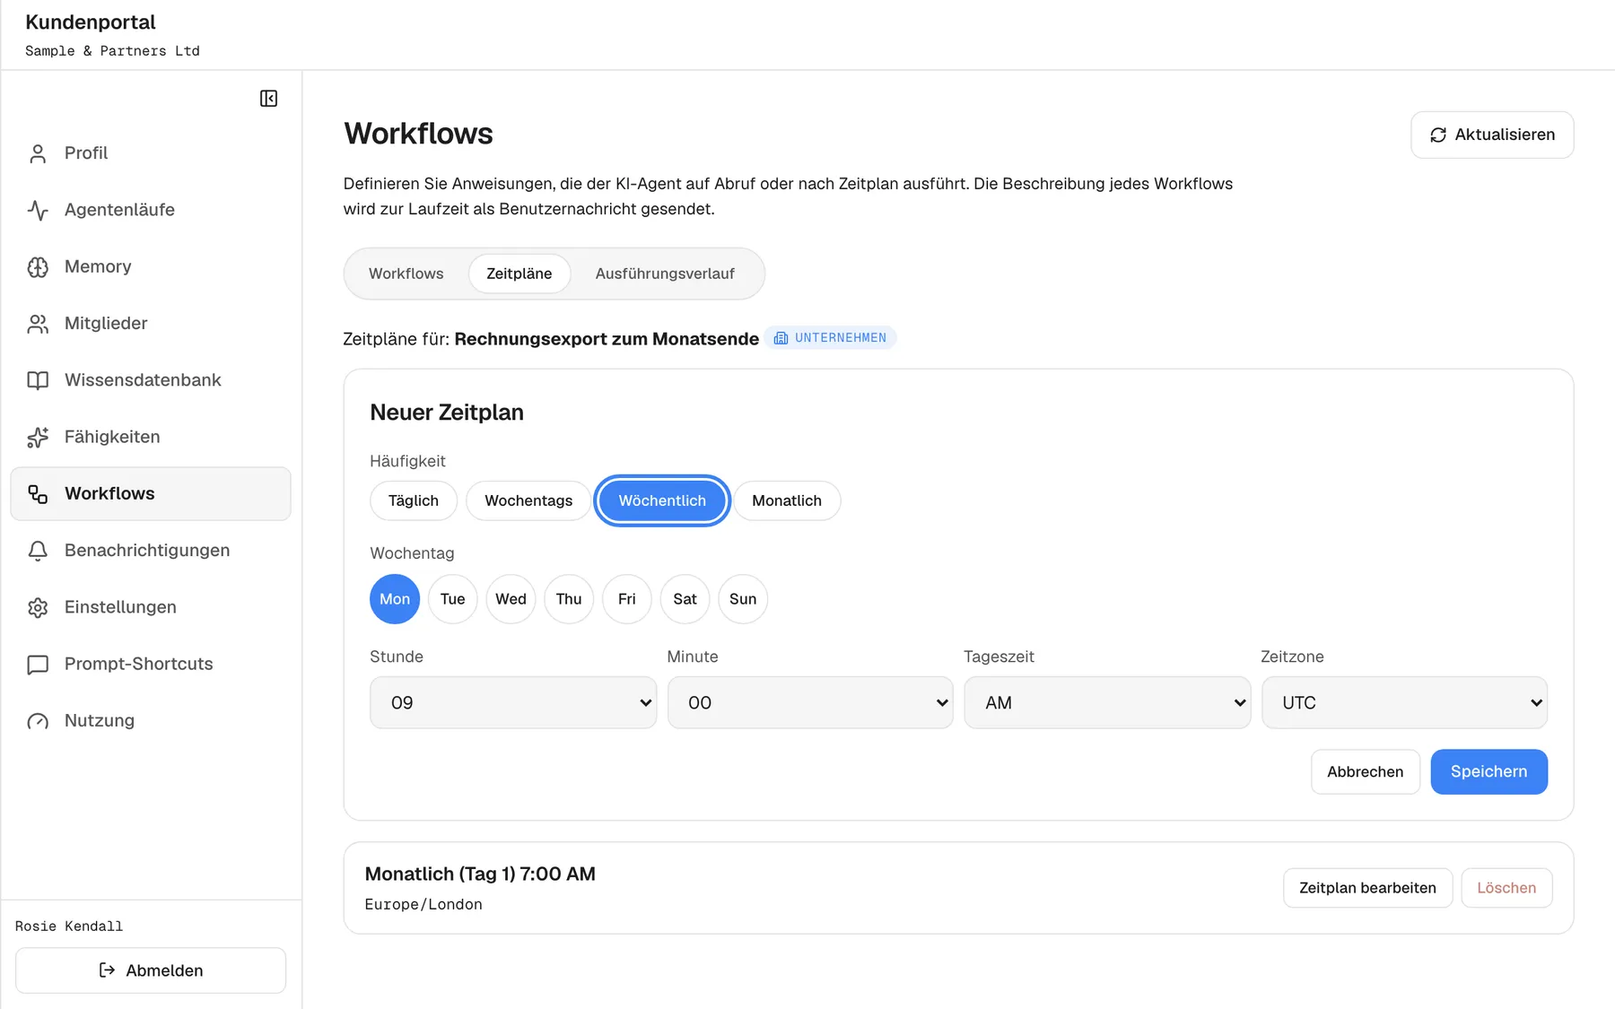Toggle Sun weekday selection
Viewport: 1615px width, 1009px height.
tap(743, 599)
